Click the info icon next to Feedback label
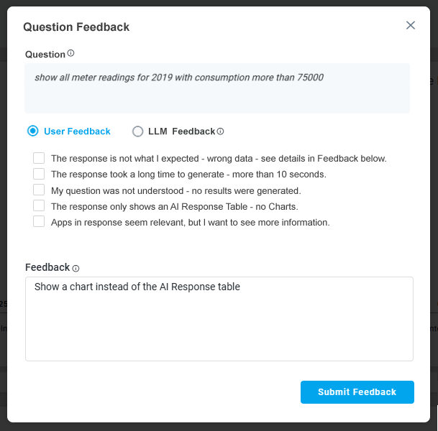The image size is (438, 431). pyautogui.click(x=76, y=268)
